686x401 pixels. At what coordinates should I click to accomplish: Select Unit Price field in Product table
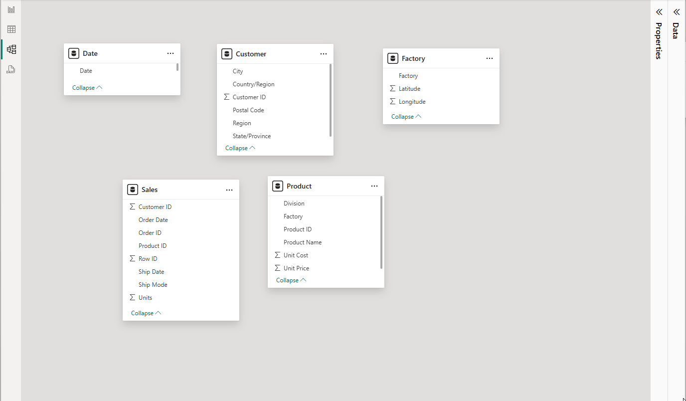[324, 268]
